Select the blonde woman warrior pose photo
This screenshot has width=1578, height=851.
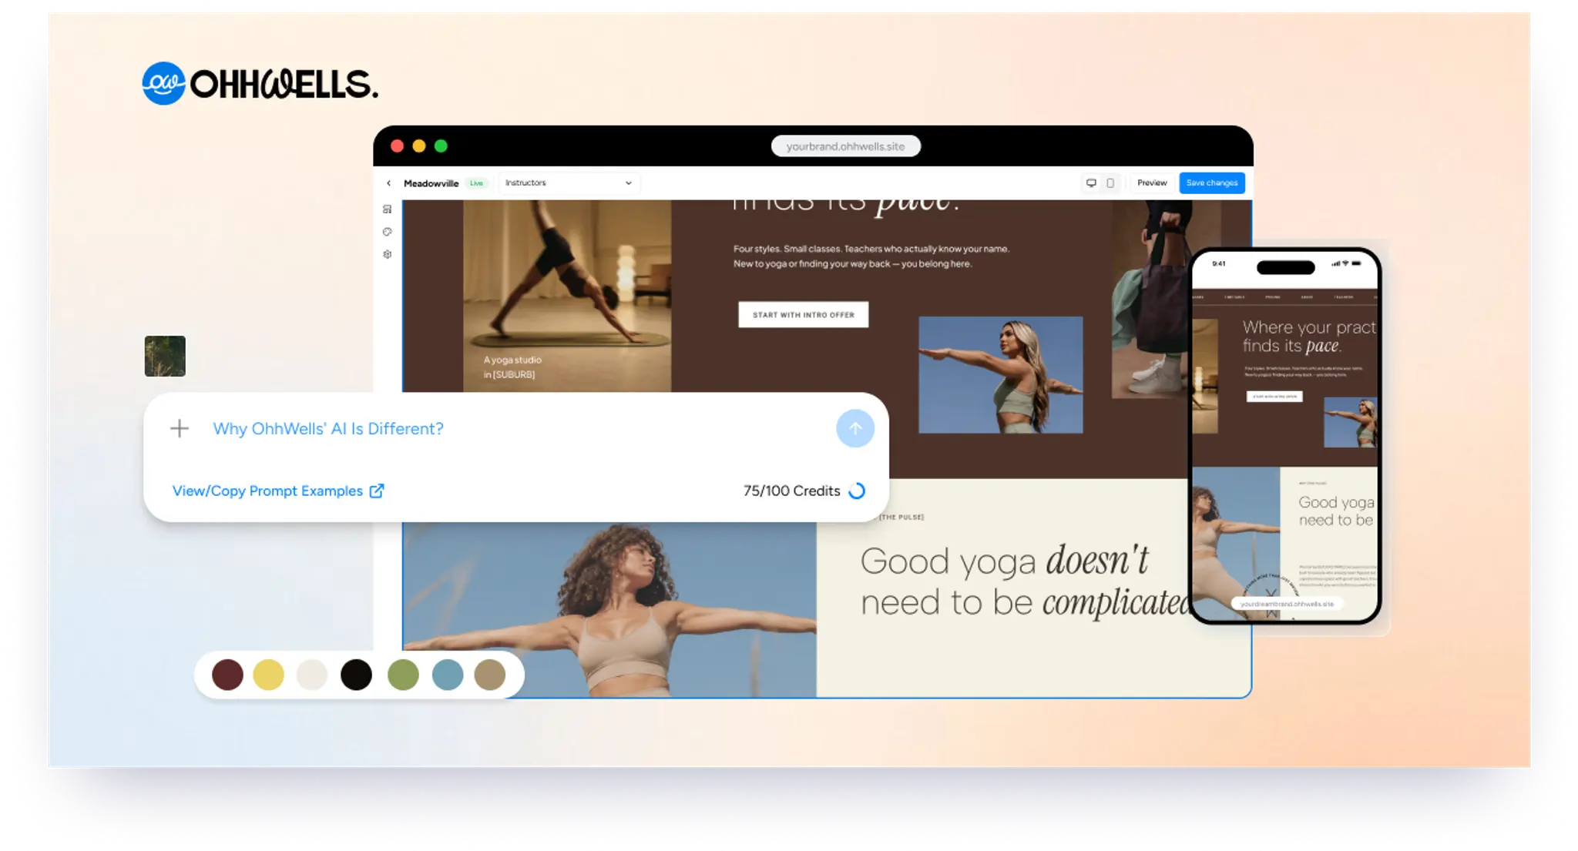(x=1000, y=374)
